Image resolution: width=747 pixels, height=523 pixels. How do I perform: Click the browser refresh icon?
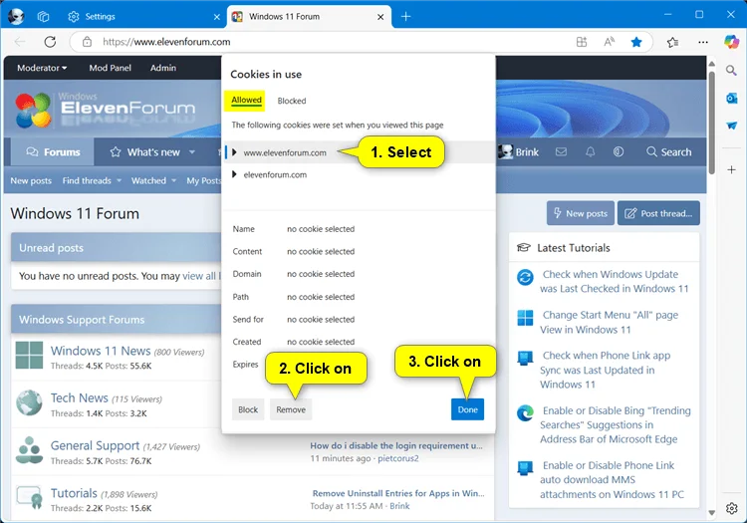tap(50, 42)
